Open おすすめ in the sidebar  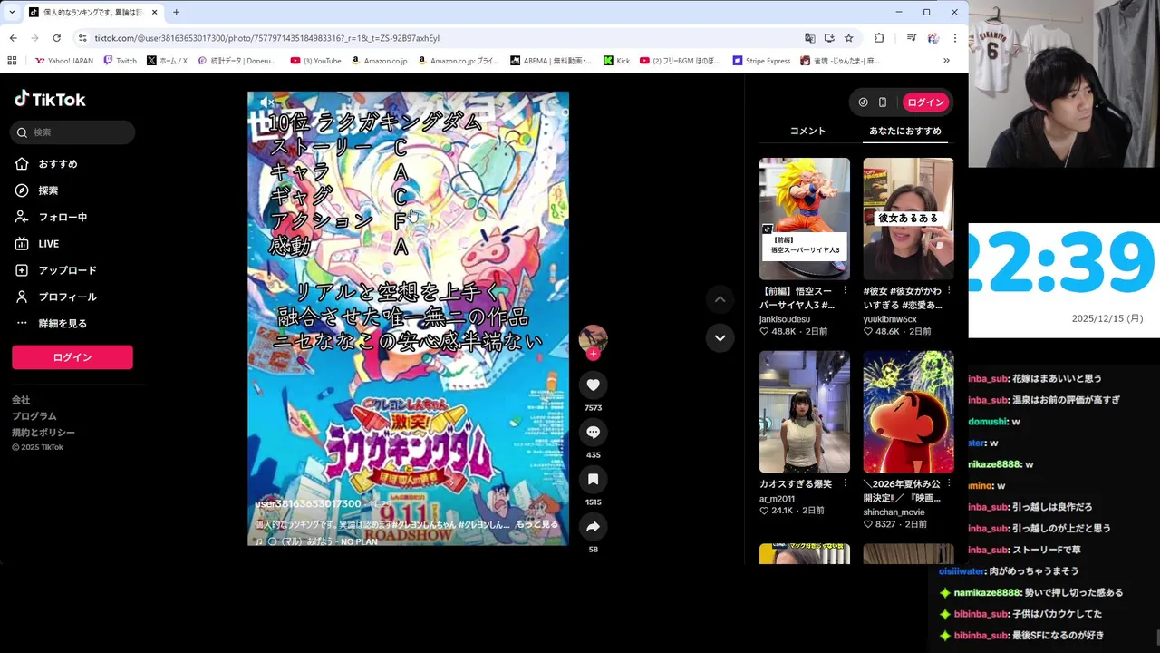point(47,164)
